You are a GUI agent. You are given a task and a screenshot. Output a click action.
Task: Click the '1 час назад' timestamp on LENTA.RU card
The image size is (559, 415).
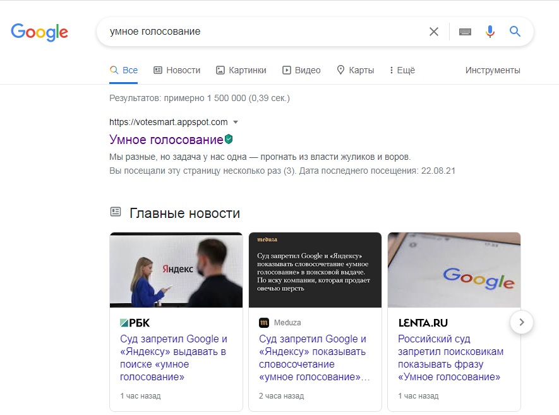coord(418,396)
